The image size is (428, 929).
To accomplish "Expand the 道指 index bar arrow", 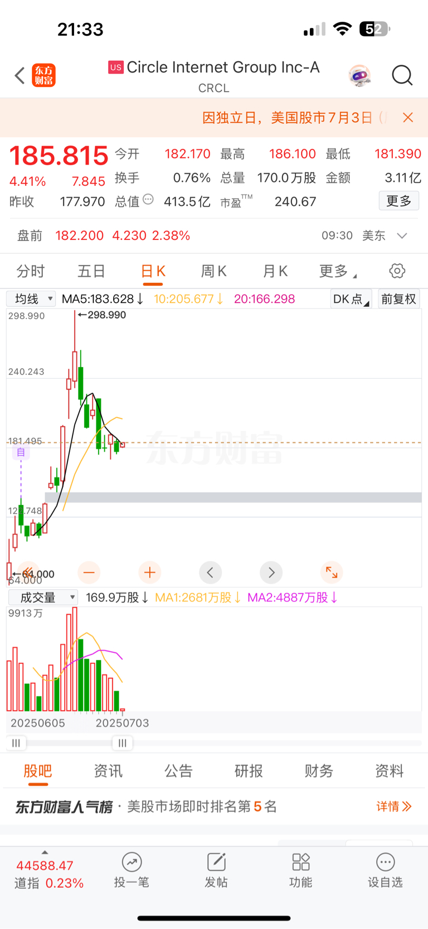I will pyautogui.click(x=45, y=853).
